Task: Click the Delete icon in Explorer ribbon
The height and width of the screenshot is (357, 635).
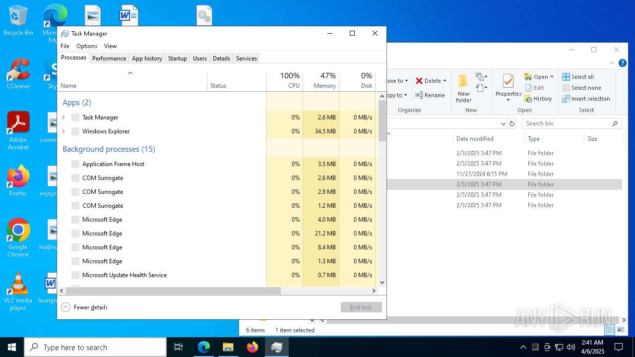Action: pos(419,81)
